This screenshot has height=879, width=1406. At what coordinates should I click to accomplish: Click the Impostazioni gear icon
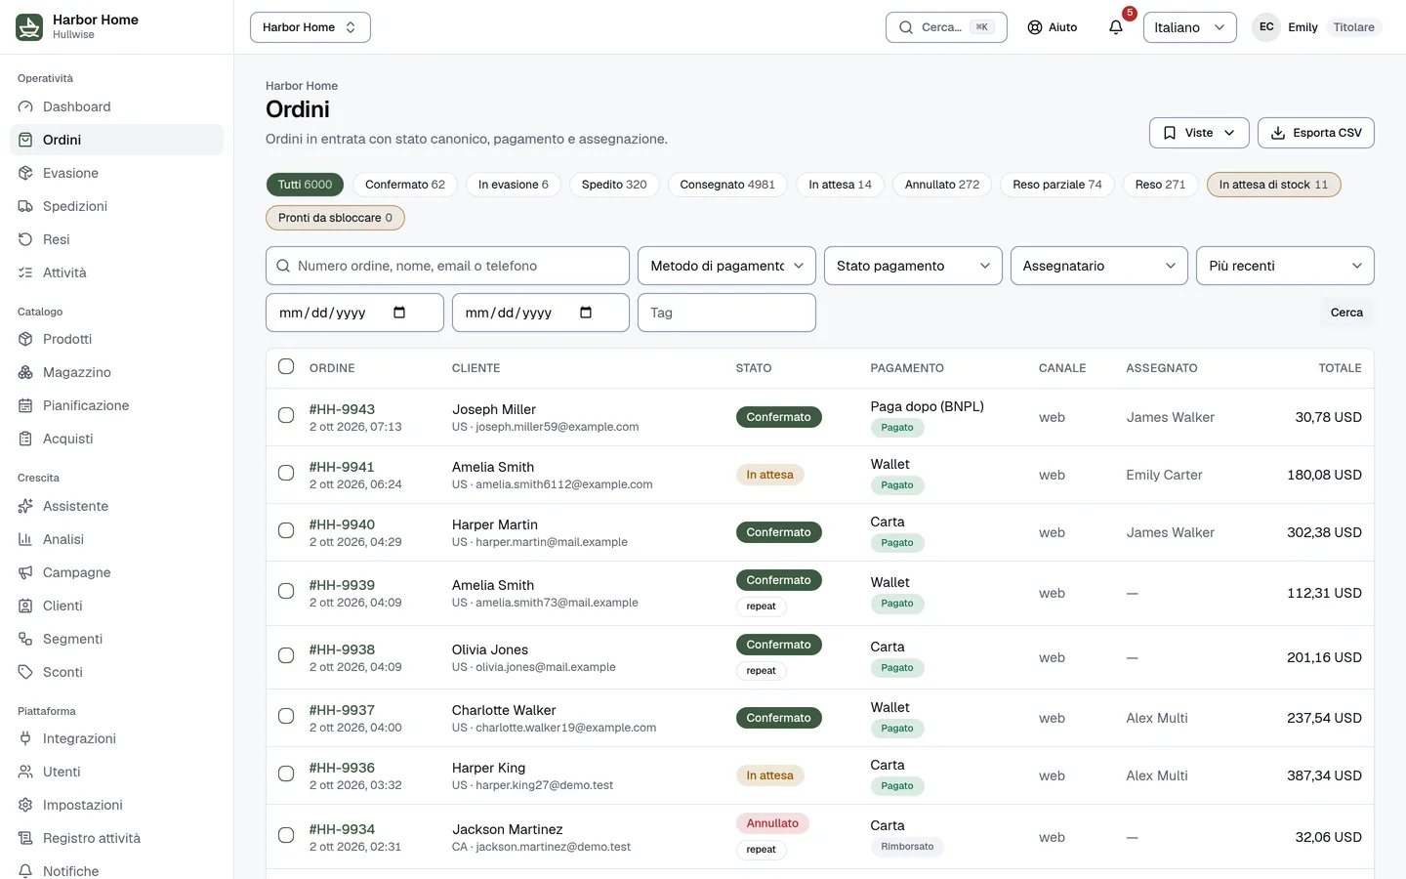click(x=25, y=805)
